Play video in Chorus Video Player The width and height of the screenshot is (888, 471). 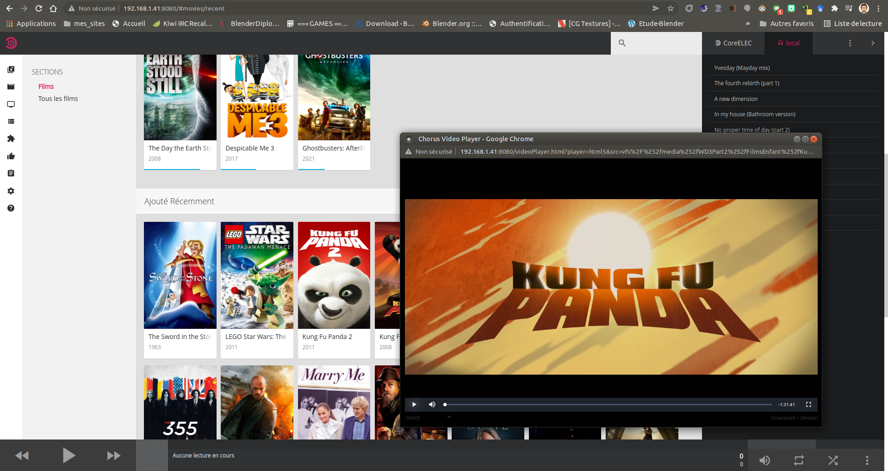[414, 404]
